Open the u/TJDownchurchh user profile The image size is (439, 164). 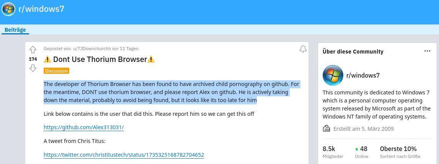[92, 49]
